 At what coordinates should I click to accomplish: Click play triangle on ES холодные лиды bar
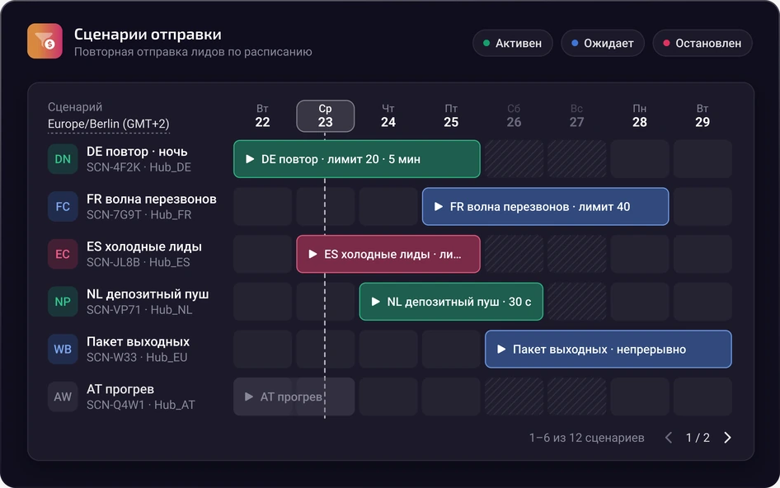click(x=312, y=254)
